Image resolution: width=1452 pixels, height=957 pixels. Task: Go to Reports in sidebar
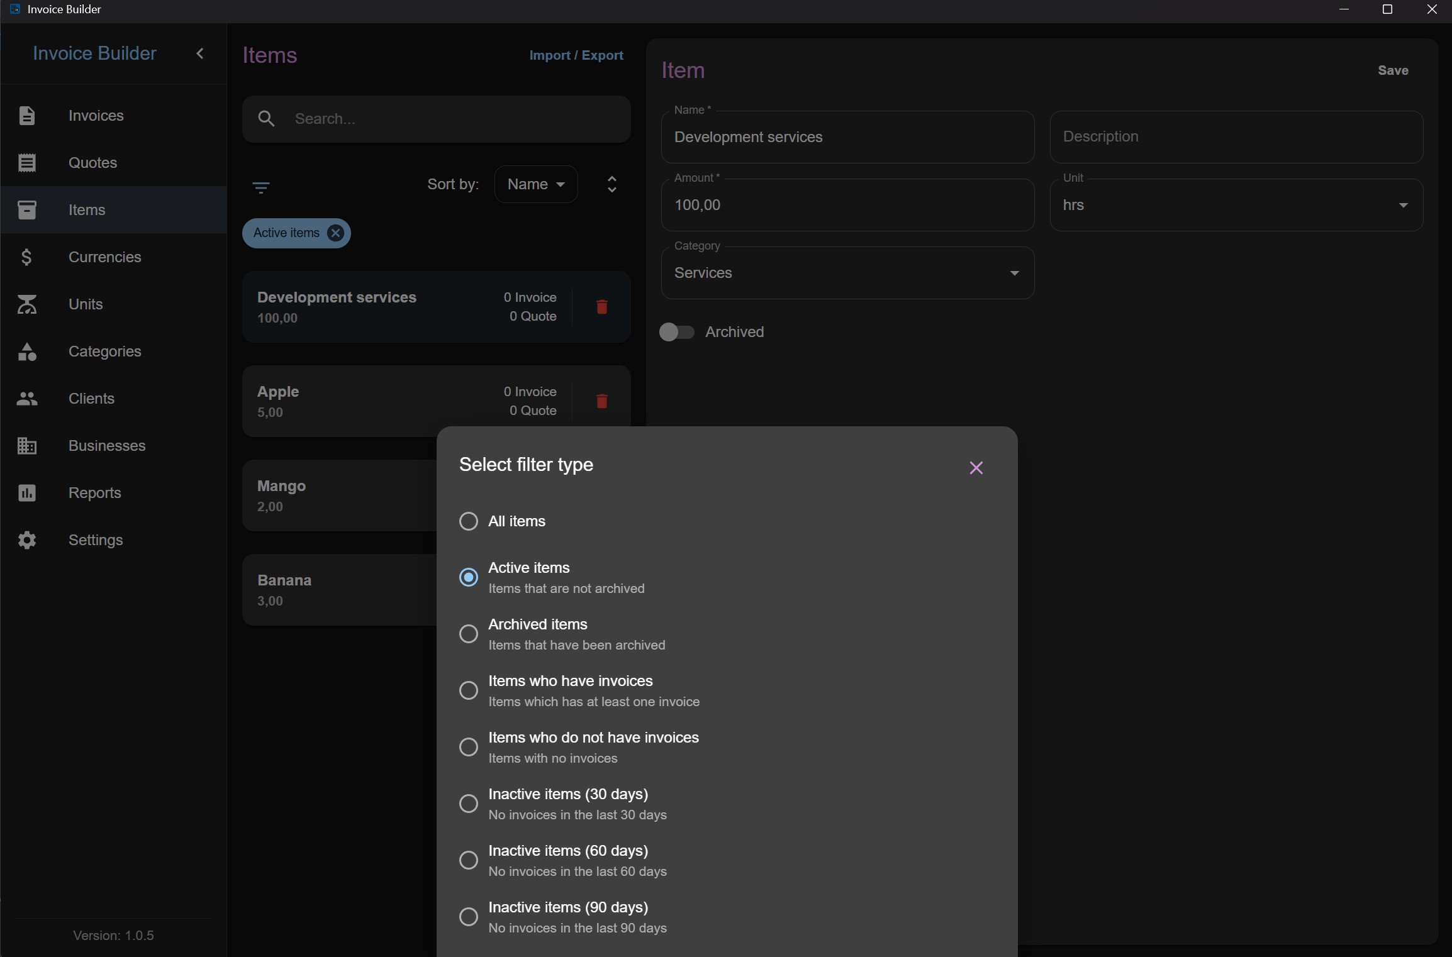point(113,493)
